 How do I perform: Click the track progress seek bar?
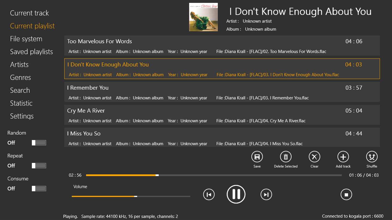coord(214,175)
